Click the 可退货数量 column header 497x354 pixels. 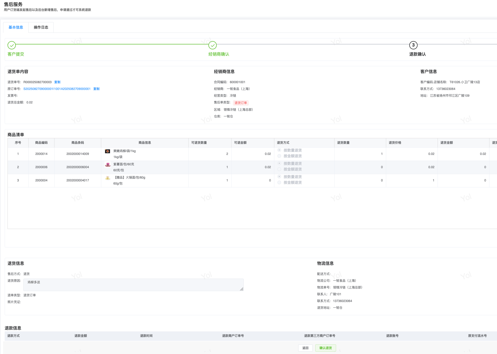pos(199,143)
